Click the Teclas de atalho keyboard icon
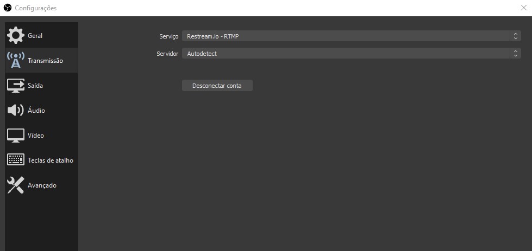 point(16,160)
